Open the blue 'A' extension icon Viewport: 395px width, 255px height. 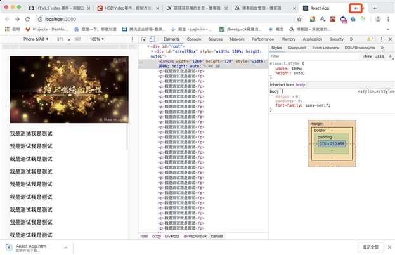point(323,19)
